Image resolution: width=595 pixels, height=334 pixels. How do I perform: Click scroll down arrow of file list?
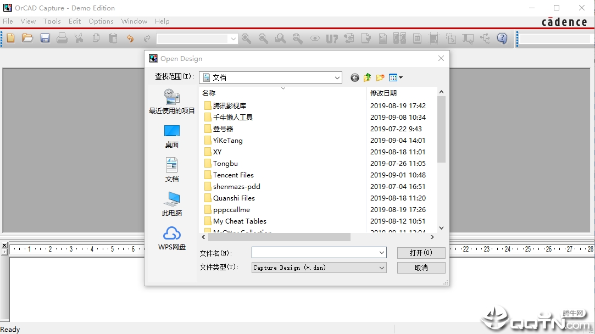[x=441, y=228]
